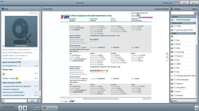Click the flag icon beside Serj Novosib
Viewport: 199px width, 111px height.
click(172, 52)
